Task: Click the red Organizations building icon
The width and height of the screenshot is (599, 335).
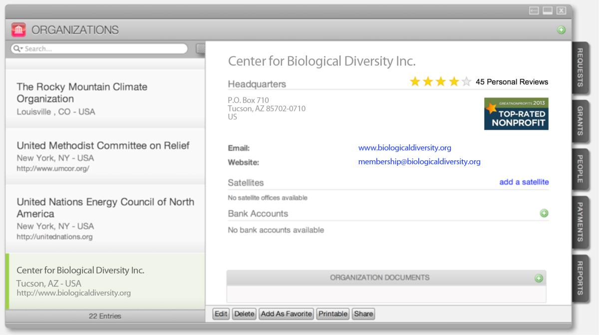Action: 18,30
